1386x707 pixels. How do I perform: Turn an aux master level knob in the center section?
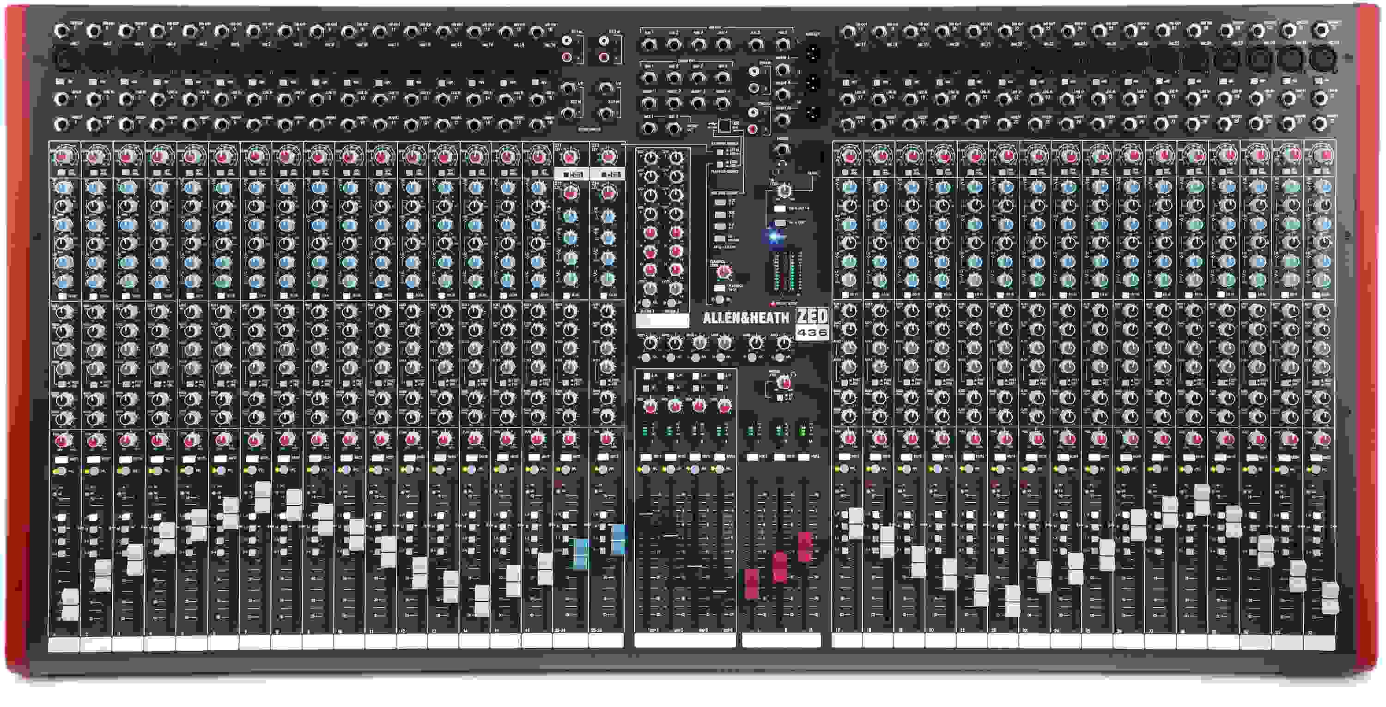click(x=651, y=344)
